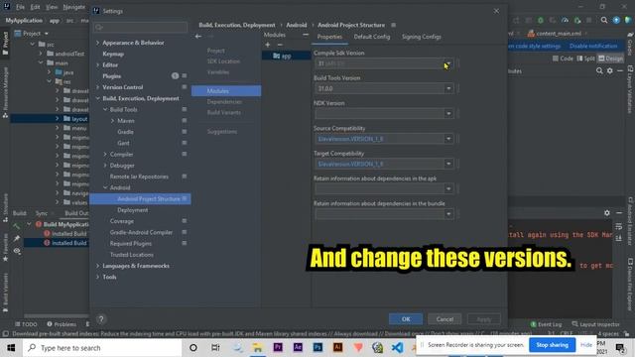This screenshot has height=357, width=635.
Task: Open Visual Studio Code from taskbar
Action: coord(397,347)
